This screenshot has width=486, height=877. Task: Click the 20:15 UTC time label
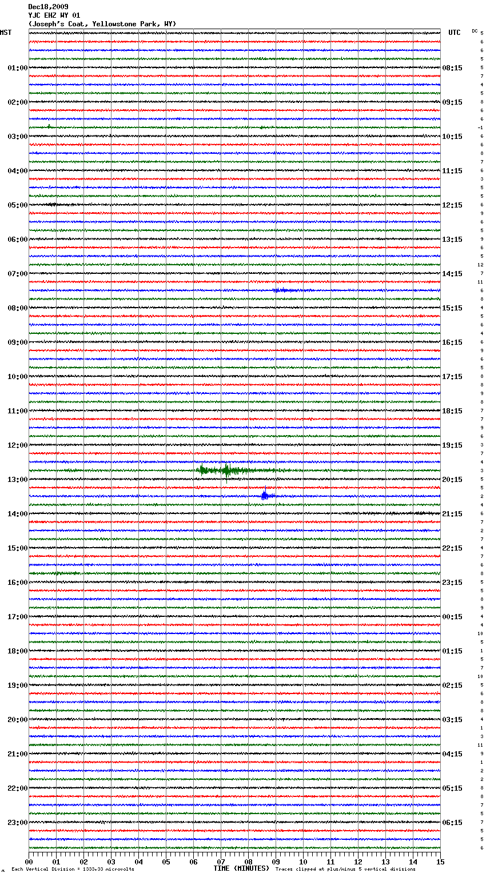tap(452, 480)
